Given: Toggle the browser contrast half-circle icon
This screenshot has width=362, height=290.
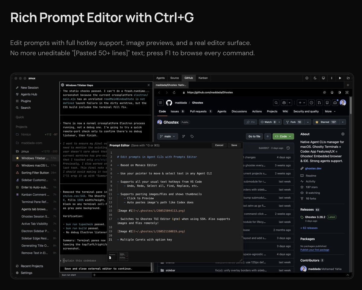Looking at the screenshot, I should tap(339, 92).
